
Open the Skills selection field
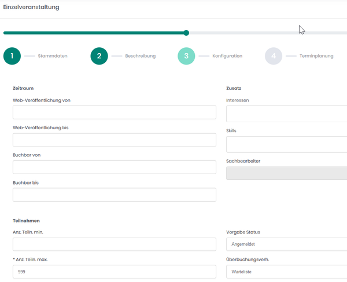click(287, 144)
